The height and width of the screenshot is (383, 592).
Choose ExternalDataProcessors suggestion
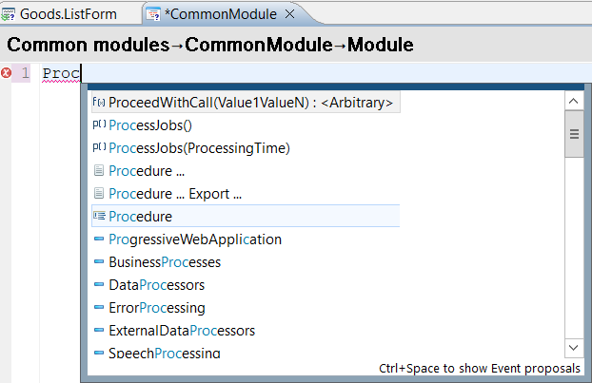click(182, 331)
